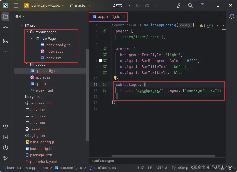This screenshot has height=172, width=237.
Task: Open the Project tool window folder icon
Action: tap(5, 16)
